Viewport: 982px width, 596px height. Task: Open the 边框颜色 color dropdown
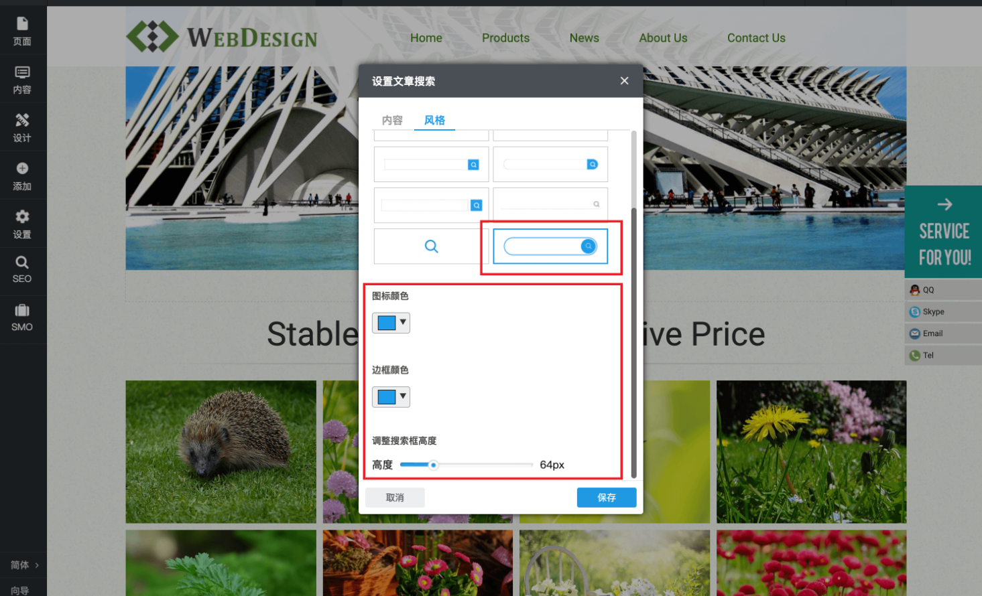click(x=391, y=397)
